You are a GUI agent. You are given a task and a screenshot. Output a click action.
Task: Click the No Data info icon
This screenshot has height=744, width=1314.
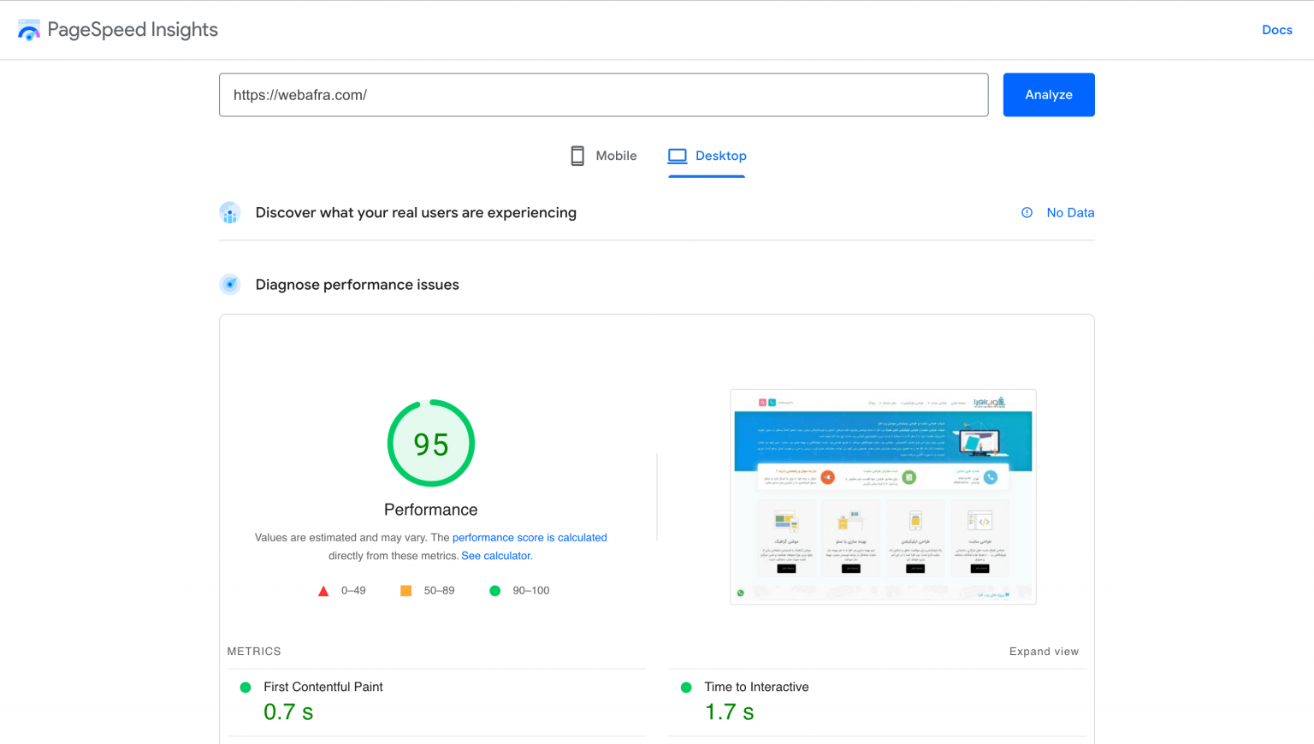point(1027,213)
